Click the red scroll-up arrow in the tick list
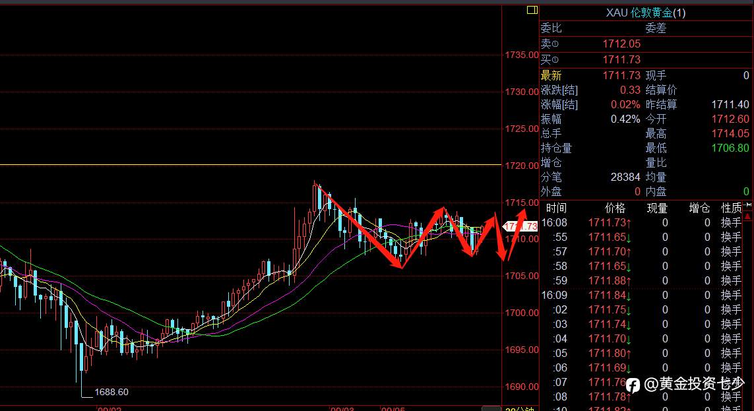Image resolution: width=754 pixels, height=411 pixels. pos(748,217)
